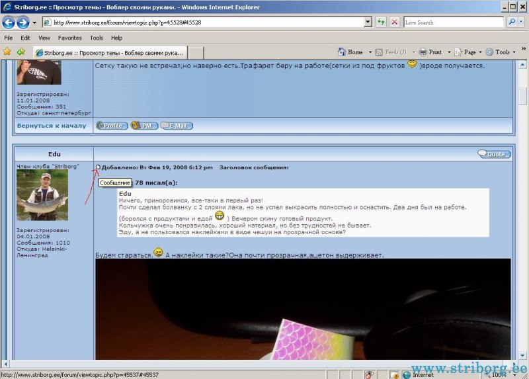529x379 pixels.
Task: Click the Add to Favorites icon
Action: coord(20,52)
